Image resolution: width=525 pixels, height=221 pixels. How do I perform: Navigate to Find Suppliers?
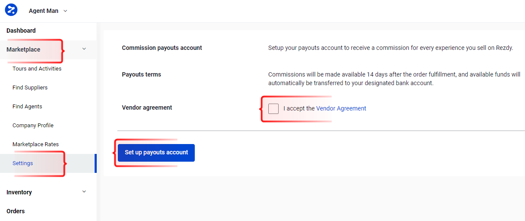pos(30,88)
